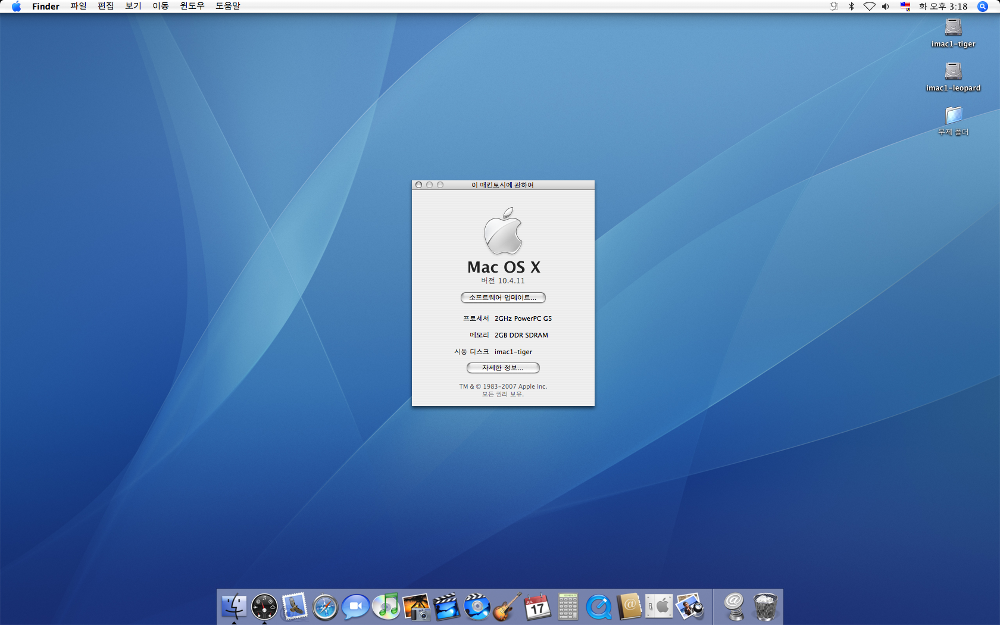Open the volume control in menu bar

coord(886,7)
